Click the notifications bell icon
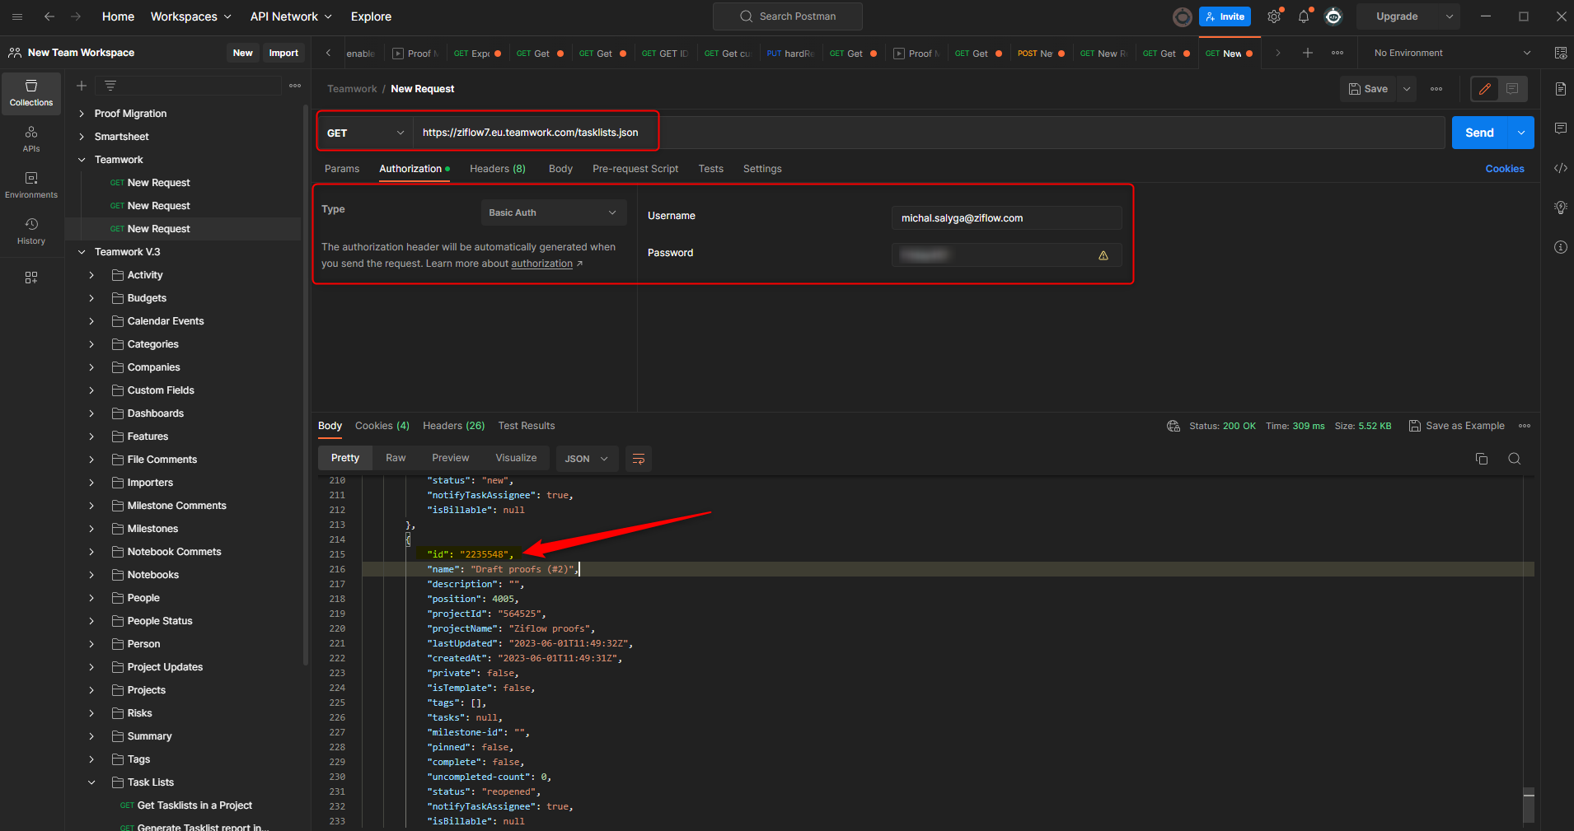 pyautogui.click(x=1304, y=16)
